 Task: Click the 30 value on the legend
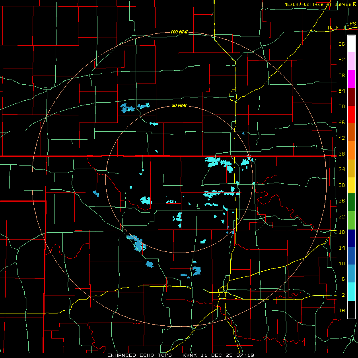342,185
